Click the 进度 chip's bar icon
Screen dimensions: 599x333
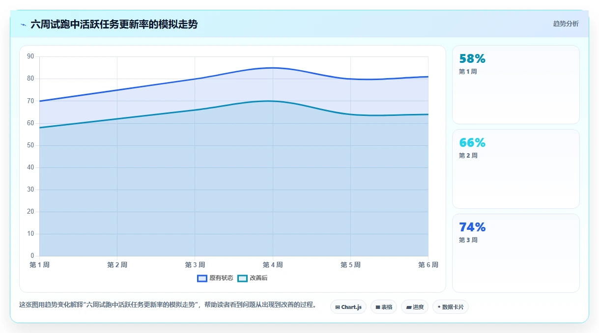[x=409, y=307]
